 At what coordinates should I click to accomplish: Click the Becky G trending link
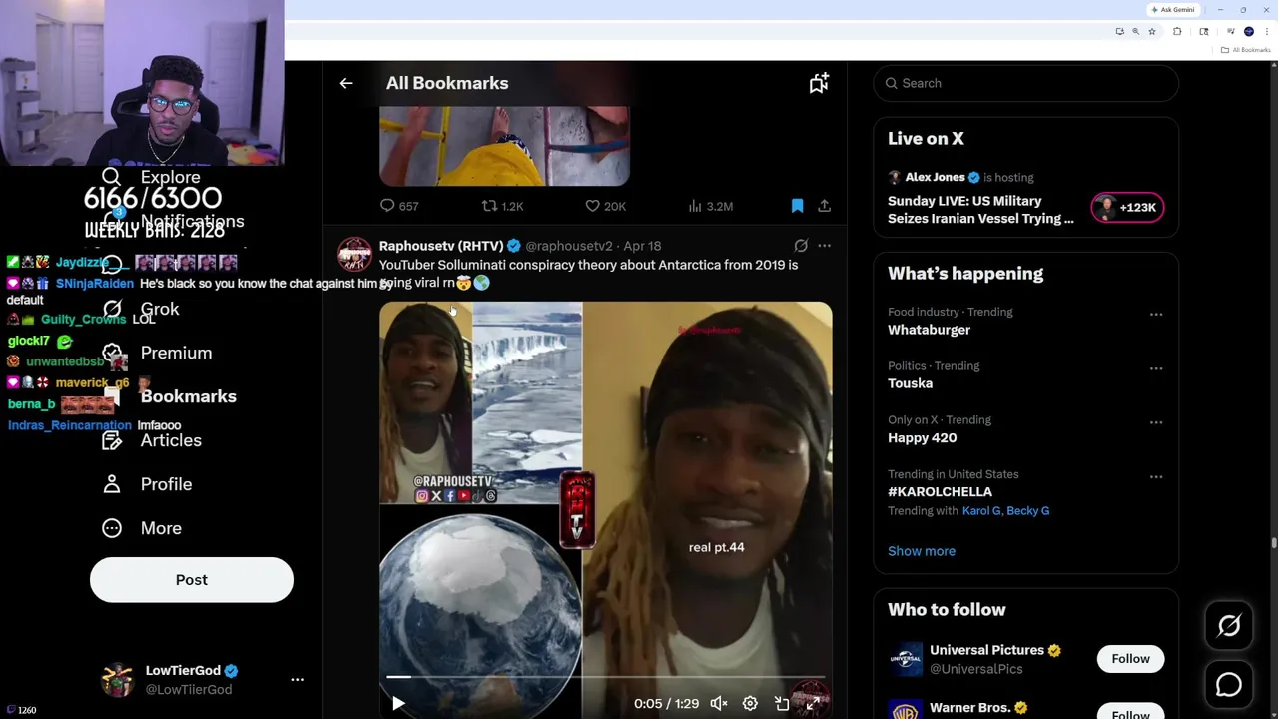(1028, 511)
